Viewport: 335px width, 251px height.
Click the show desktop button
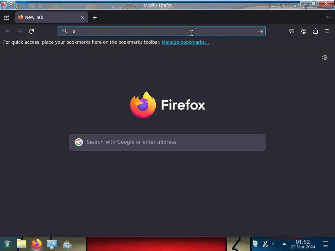[326, 244]
